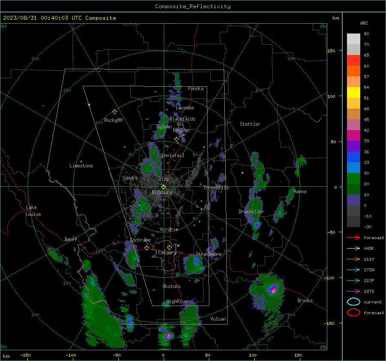Click the Limestone label
Screen dimensions: 386x361
(x=81, y=166)
